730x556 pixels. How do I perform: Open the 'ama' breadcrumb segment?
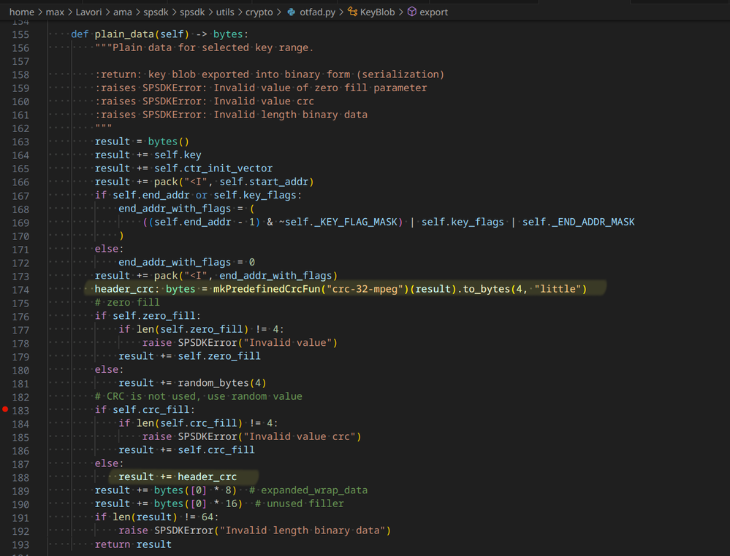point(123,12)
